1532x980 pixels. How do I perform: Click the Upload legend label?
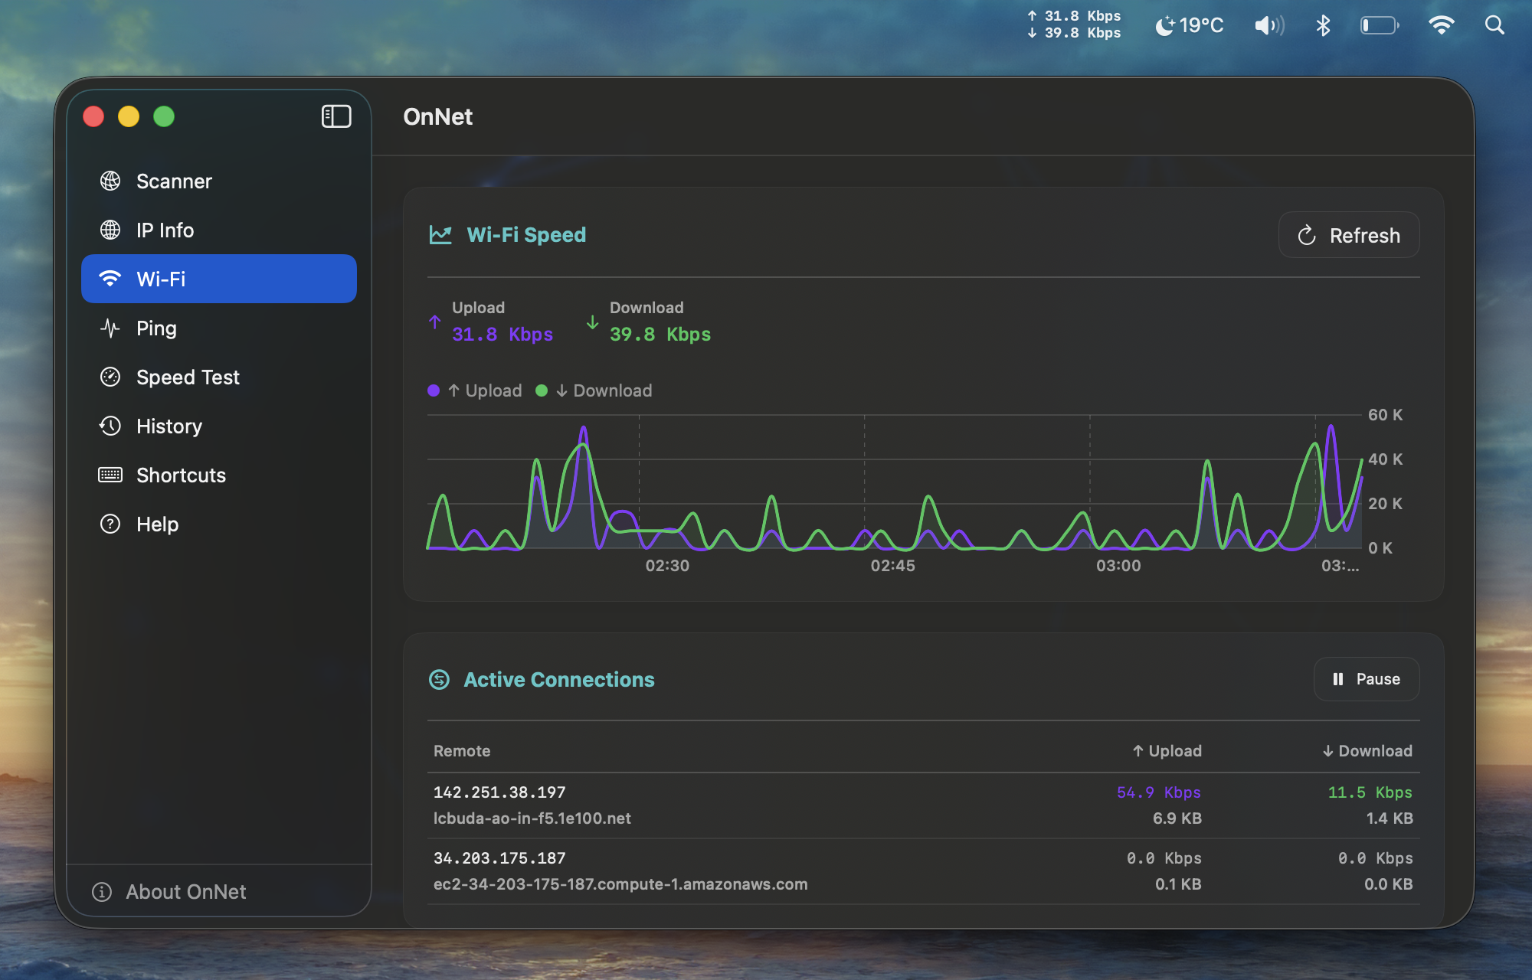[485, 390]
